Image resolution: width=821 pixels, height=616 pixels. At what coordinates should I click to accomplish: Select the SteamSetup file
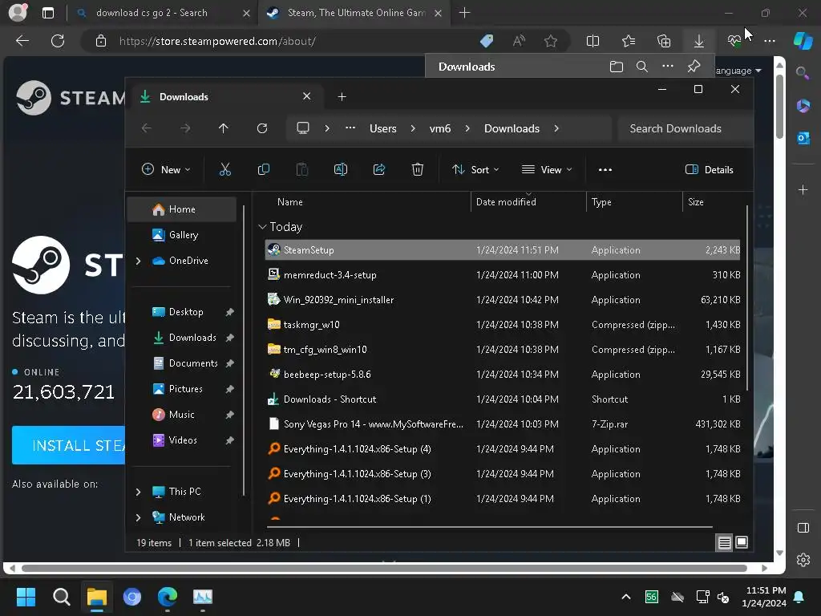503,250
